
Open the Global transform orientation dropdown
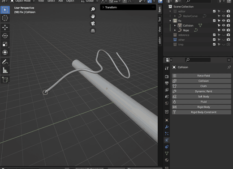click(x=90, y=1)
